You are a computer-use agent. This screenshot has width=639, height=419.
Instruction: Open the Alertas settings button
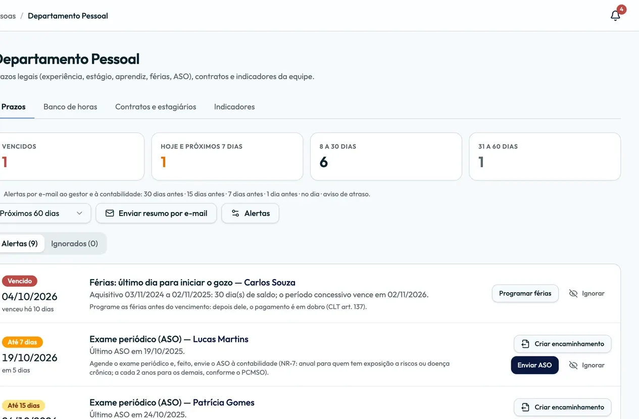pos(251,214)
